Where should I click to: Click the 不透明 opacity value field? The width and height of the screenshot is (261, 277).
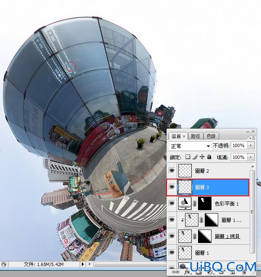click(x=239, y=145)
